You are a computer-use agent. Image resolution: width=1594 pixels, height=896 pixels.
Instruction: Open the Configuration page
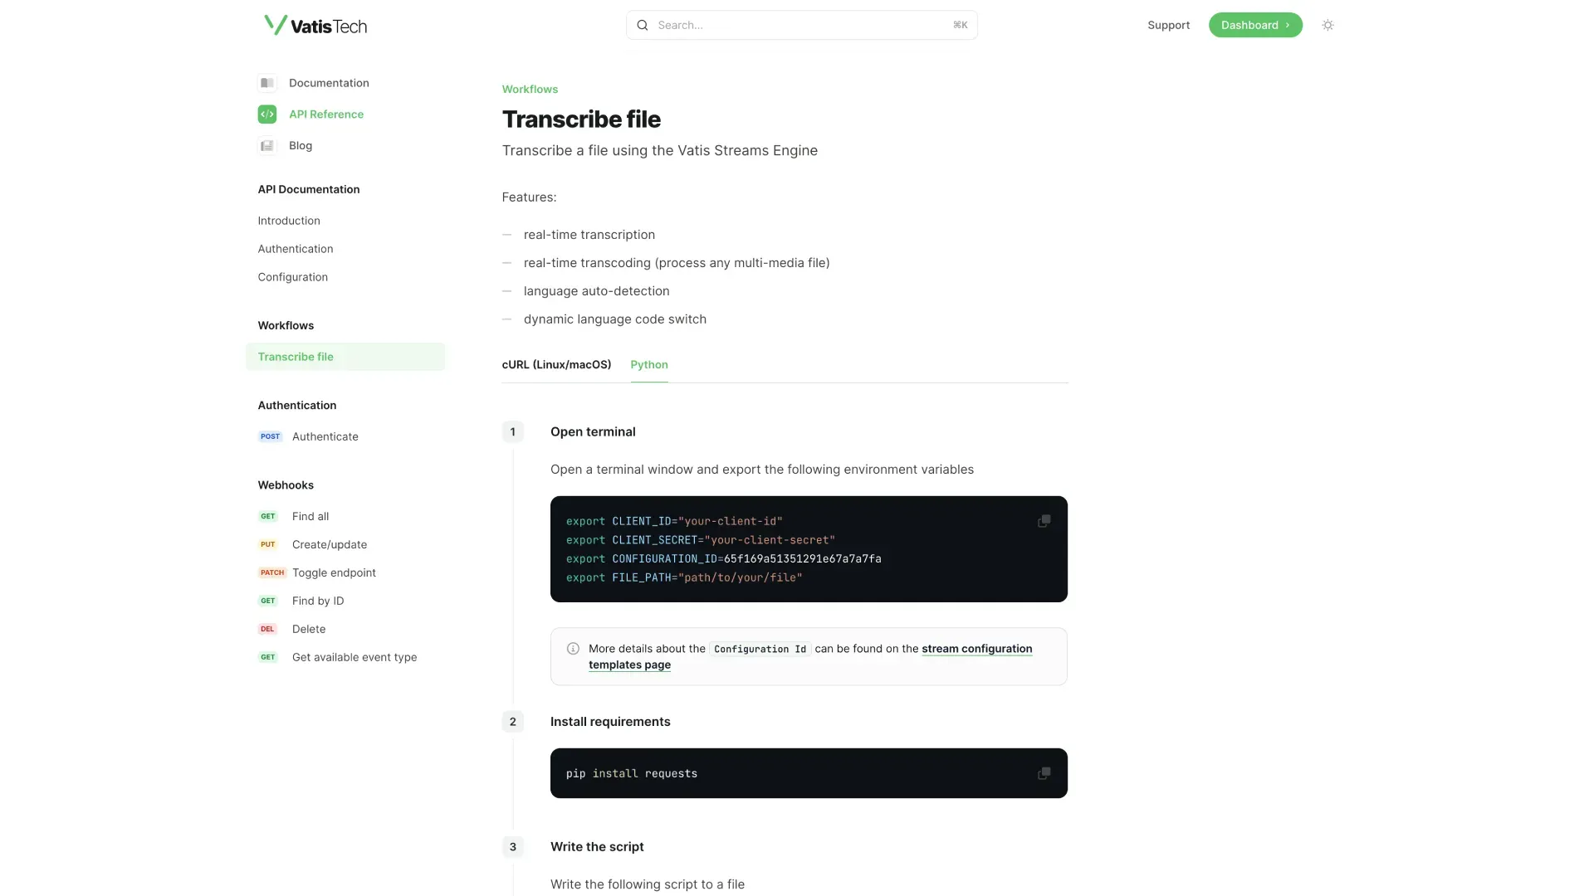point(293,277)
